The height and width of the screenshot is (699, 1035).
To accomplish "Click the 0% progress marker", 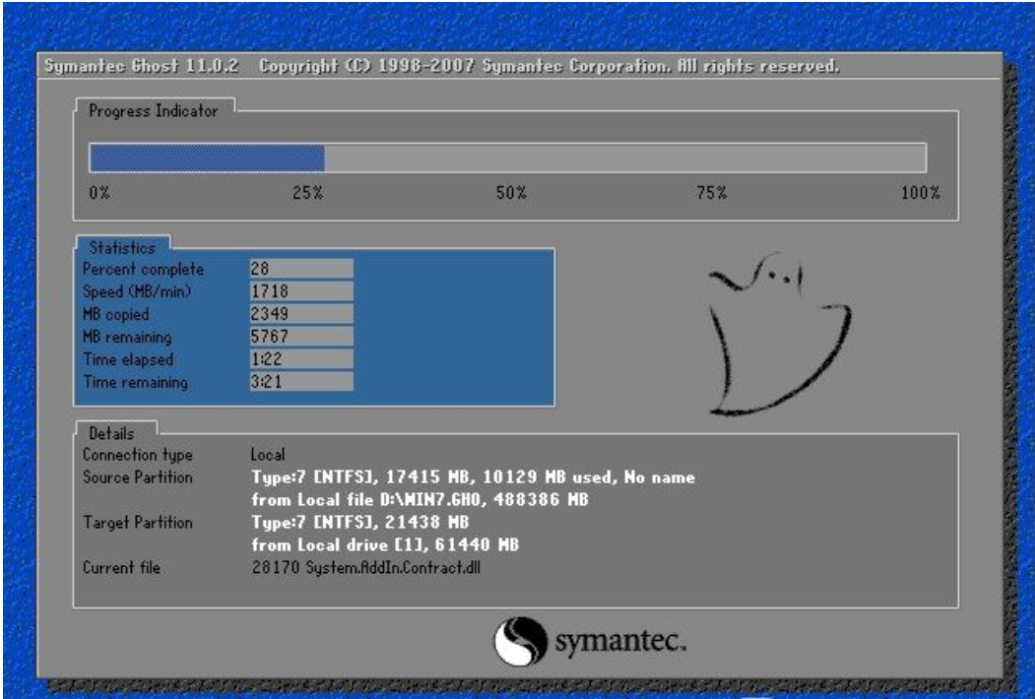I will (x=99, y=193).
